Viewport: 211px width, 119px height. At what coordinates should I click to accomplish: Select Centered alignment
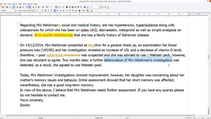(x=58, y=11)
